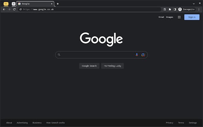The width and height of the screenshot is (203, 127).
Task: Select the Google browser tab
Action: click(35, 4)
